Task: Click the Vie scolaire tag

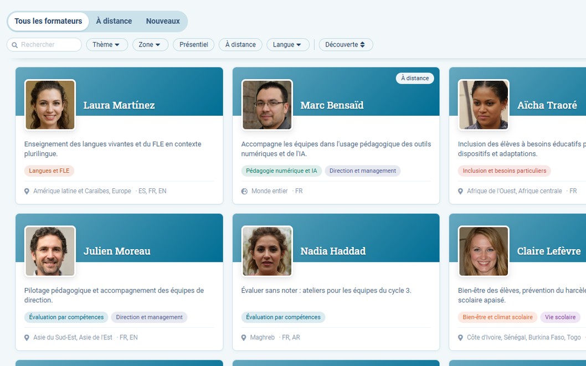Action: tap(560, 317)
